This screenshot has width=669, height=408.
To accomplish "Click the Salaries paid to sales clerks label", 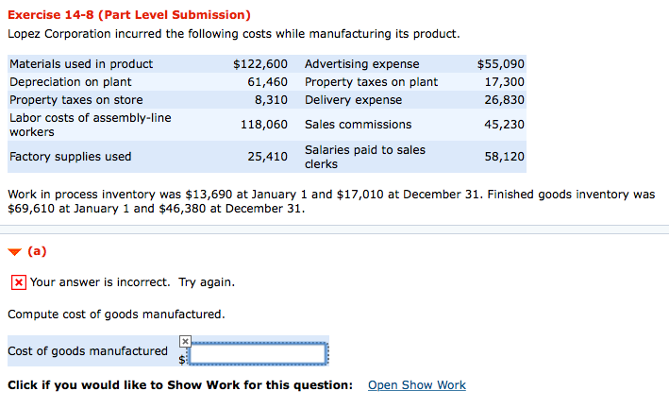I will click(x=364, y=157).
